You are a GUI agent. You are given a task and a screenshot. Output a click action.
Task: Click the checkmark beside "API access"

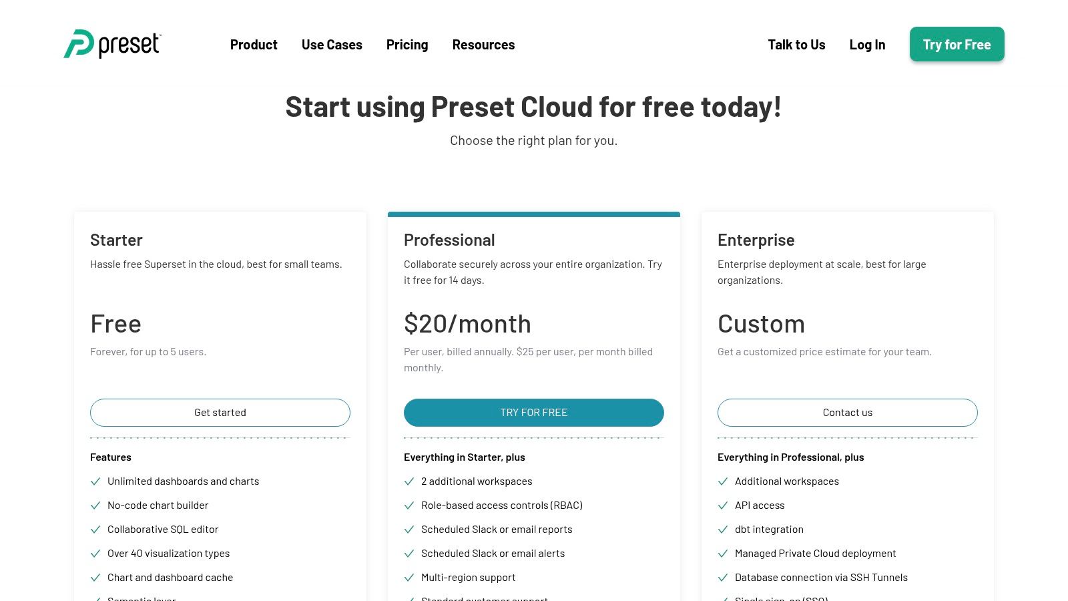[x=723, y=506]
